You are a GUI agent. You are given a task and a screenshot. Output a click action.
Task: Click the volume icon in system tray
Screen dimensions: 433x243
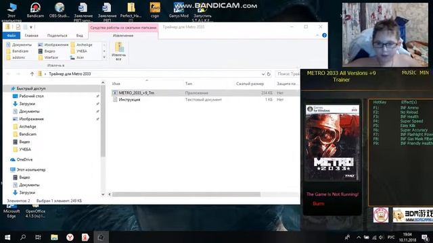(381, 238)
